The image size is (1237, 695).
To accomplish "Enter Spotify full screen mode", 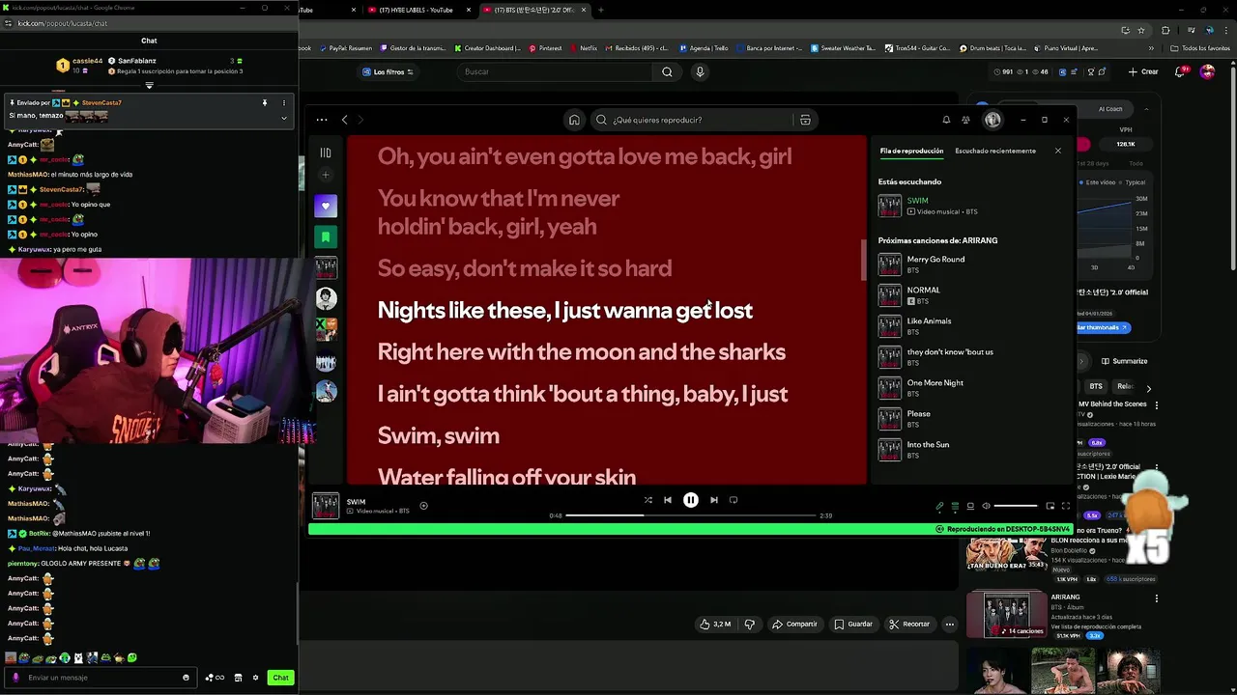I will 1065,506.
